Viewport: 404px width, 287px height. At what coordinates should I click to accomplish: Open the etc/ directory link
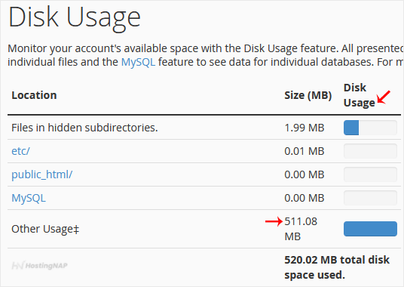tap(20, 151)
